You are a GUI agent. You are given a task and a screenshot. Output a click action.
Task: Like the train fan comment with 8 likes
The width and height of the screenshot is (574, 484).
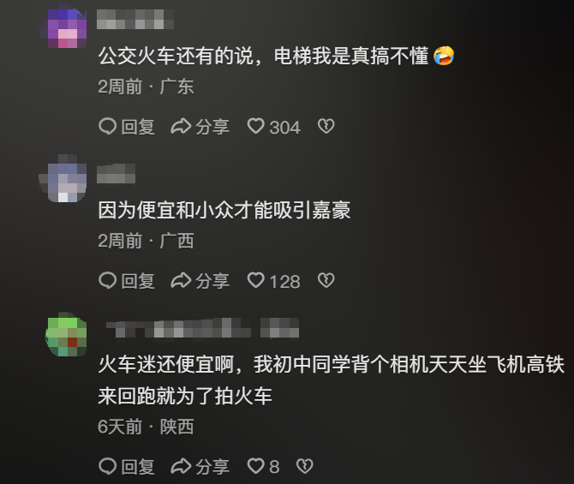pyautogui.click(x=263, y=466)
